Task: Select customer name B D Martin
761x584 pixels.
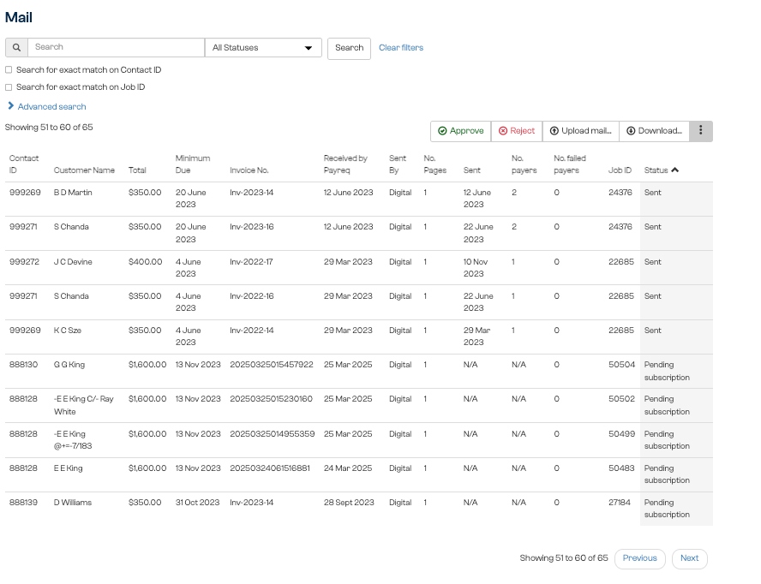Action: 73,193
